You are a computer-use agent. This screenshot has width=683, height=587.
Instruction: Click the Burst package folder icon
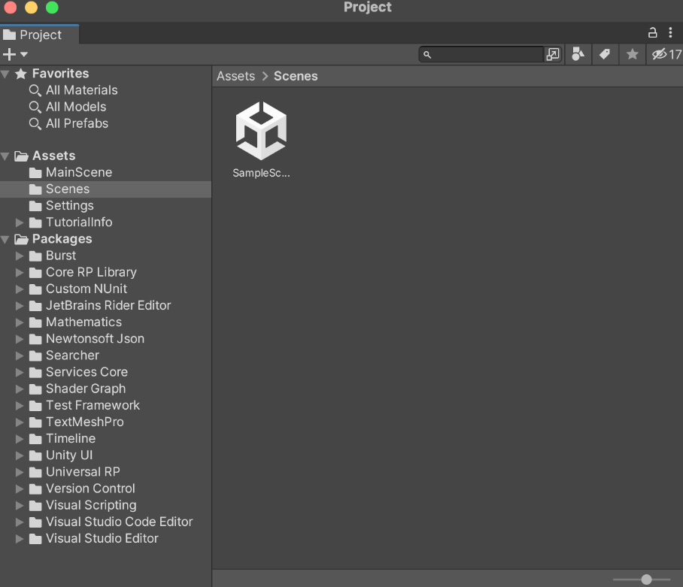point(35,256)
